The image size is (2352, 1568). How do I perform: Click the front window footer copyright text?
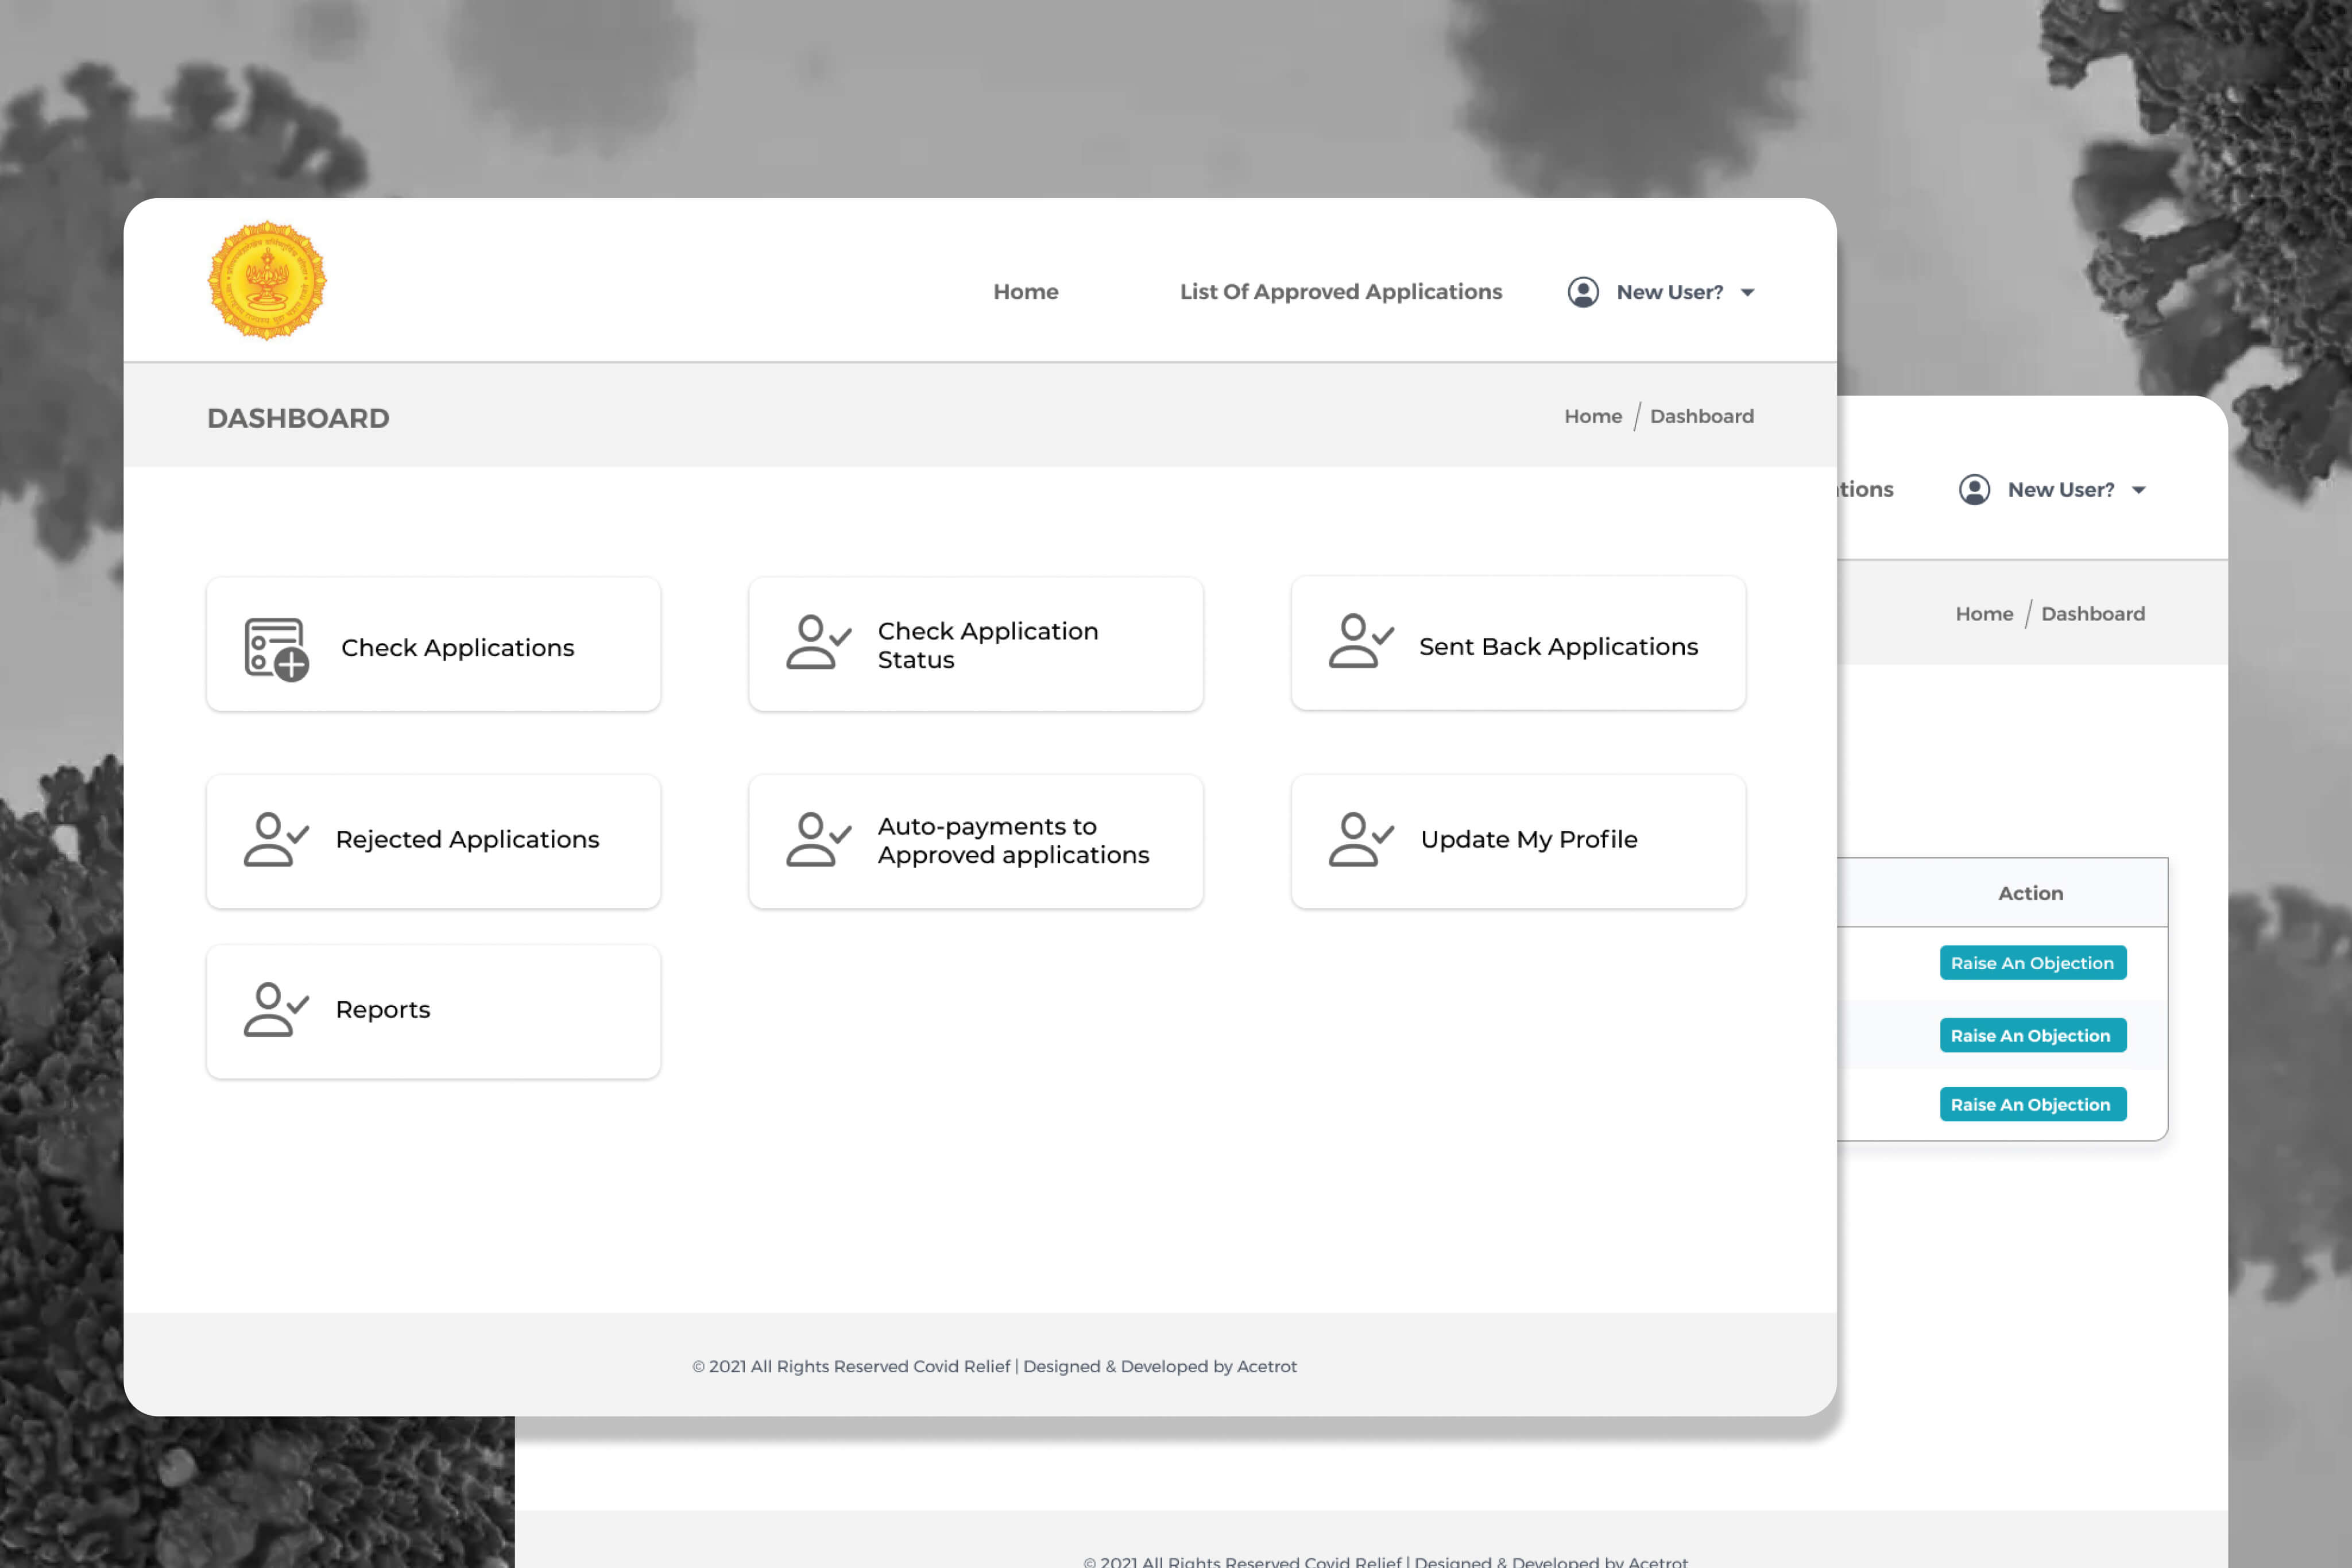(x=994, y=1366)
